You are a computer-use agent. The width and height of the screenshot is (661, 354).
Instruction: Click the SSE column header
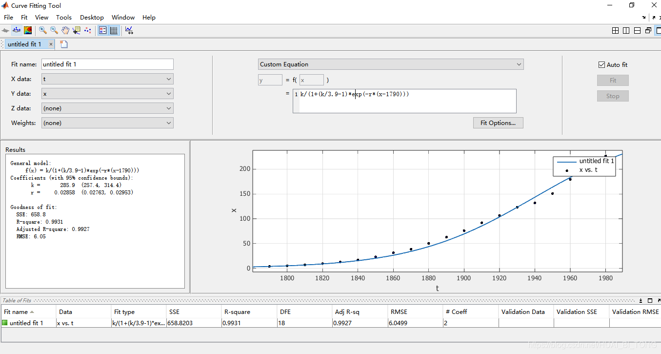click(x=194, y=312)
